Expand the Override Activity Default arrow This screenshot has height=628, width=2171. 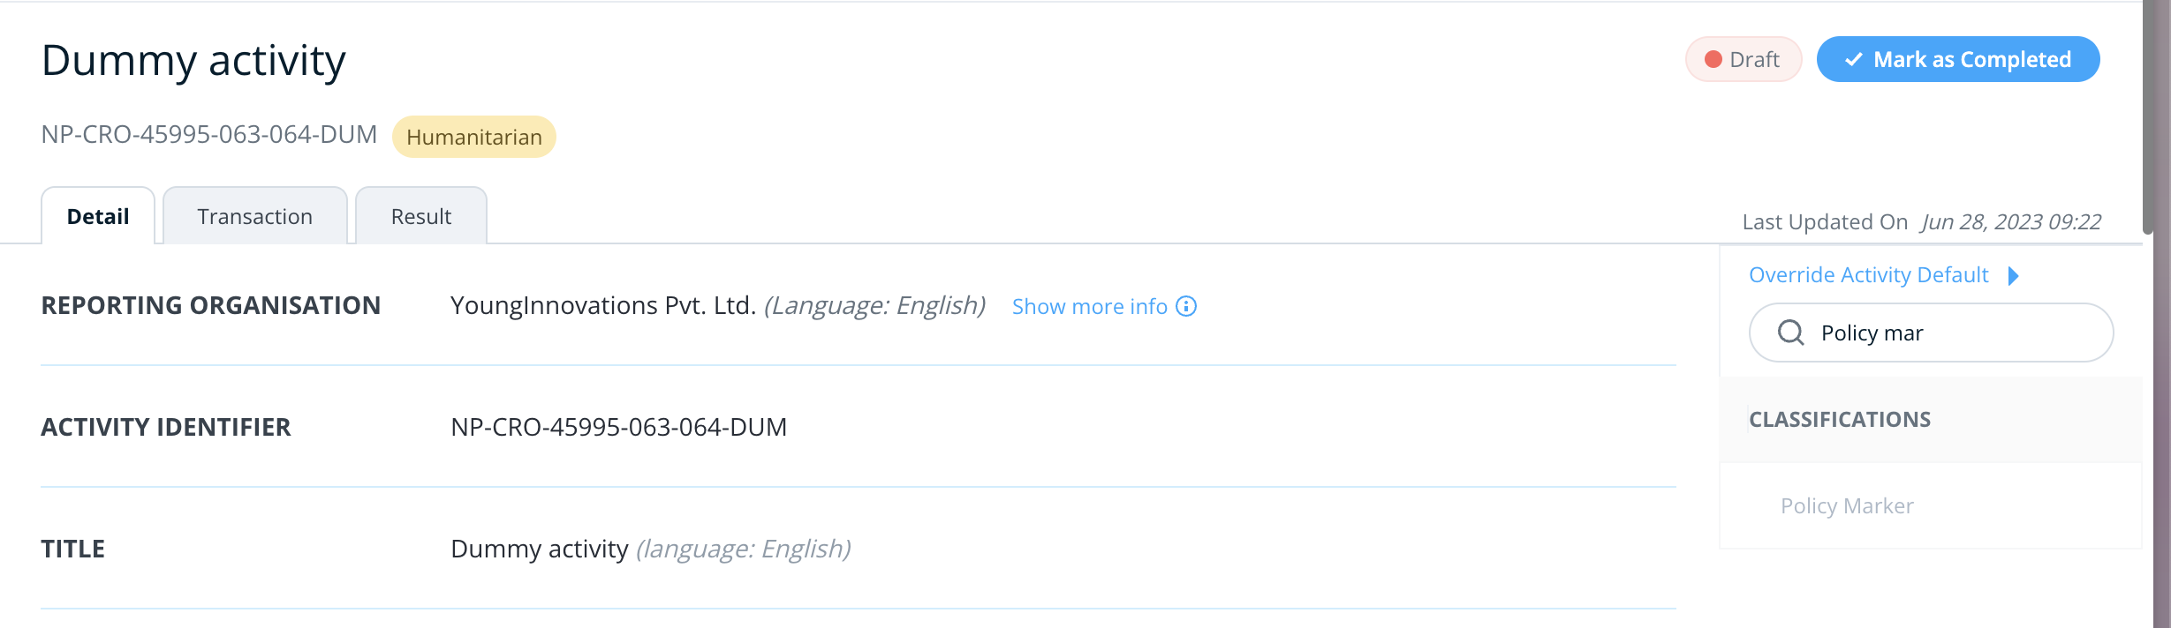2013,275
